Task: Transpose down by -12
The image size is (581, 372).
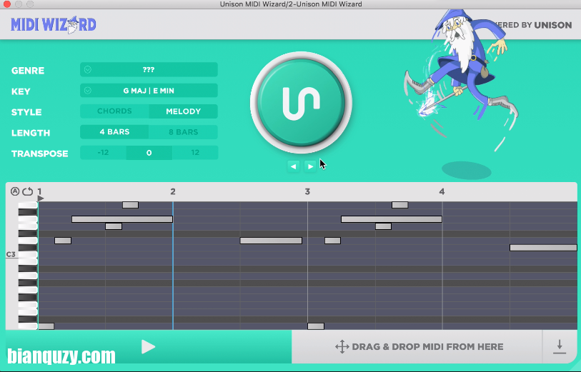Action: click(x=103, y=153)
